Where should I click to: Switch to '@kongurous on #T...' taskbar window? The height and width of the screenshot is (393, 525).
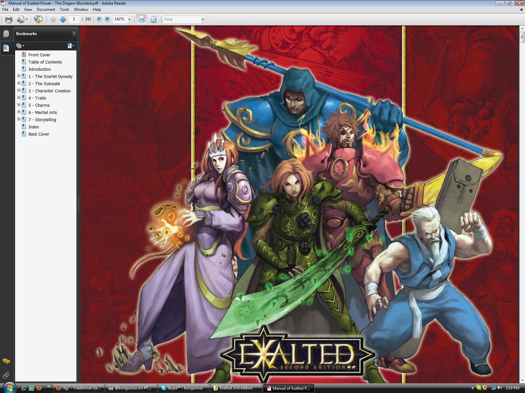click(131, 388)
